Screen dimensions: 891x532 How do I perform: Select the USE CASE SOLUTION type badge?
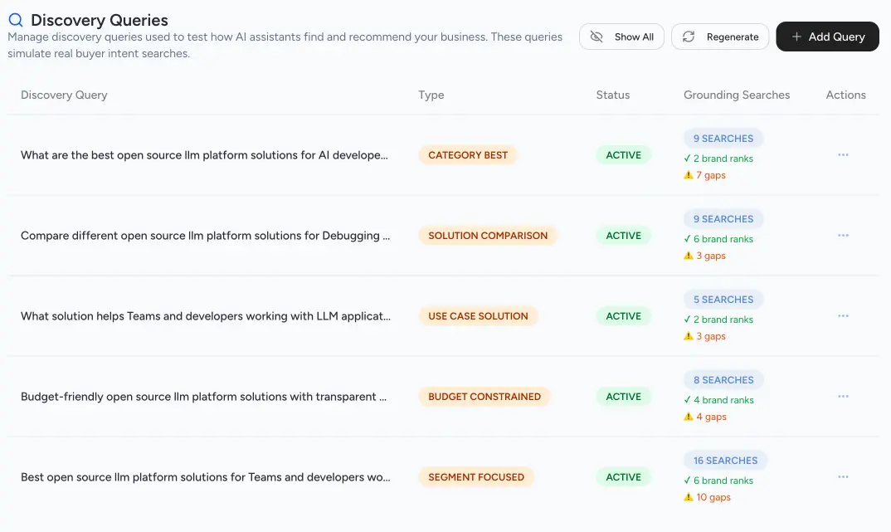click(479, 315)
